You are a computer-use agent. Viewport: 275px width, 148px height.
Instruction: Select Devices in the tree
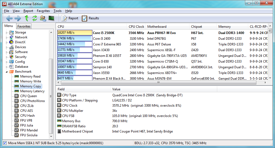tap(20, 47)
